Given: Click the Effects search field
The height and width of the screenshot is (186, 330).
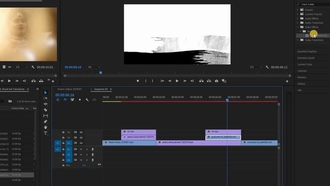Looking at the screenshot, I should coord(313,4).
